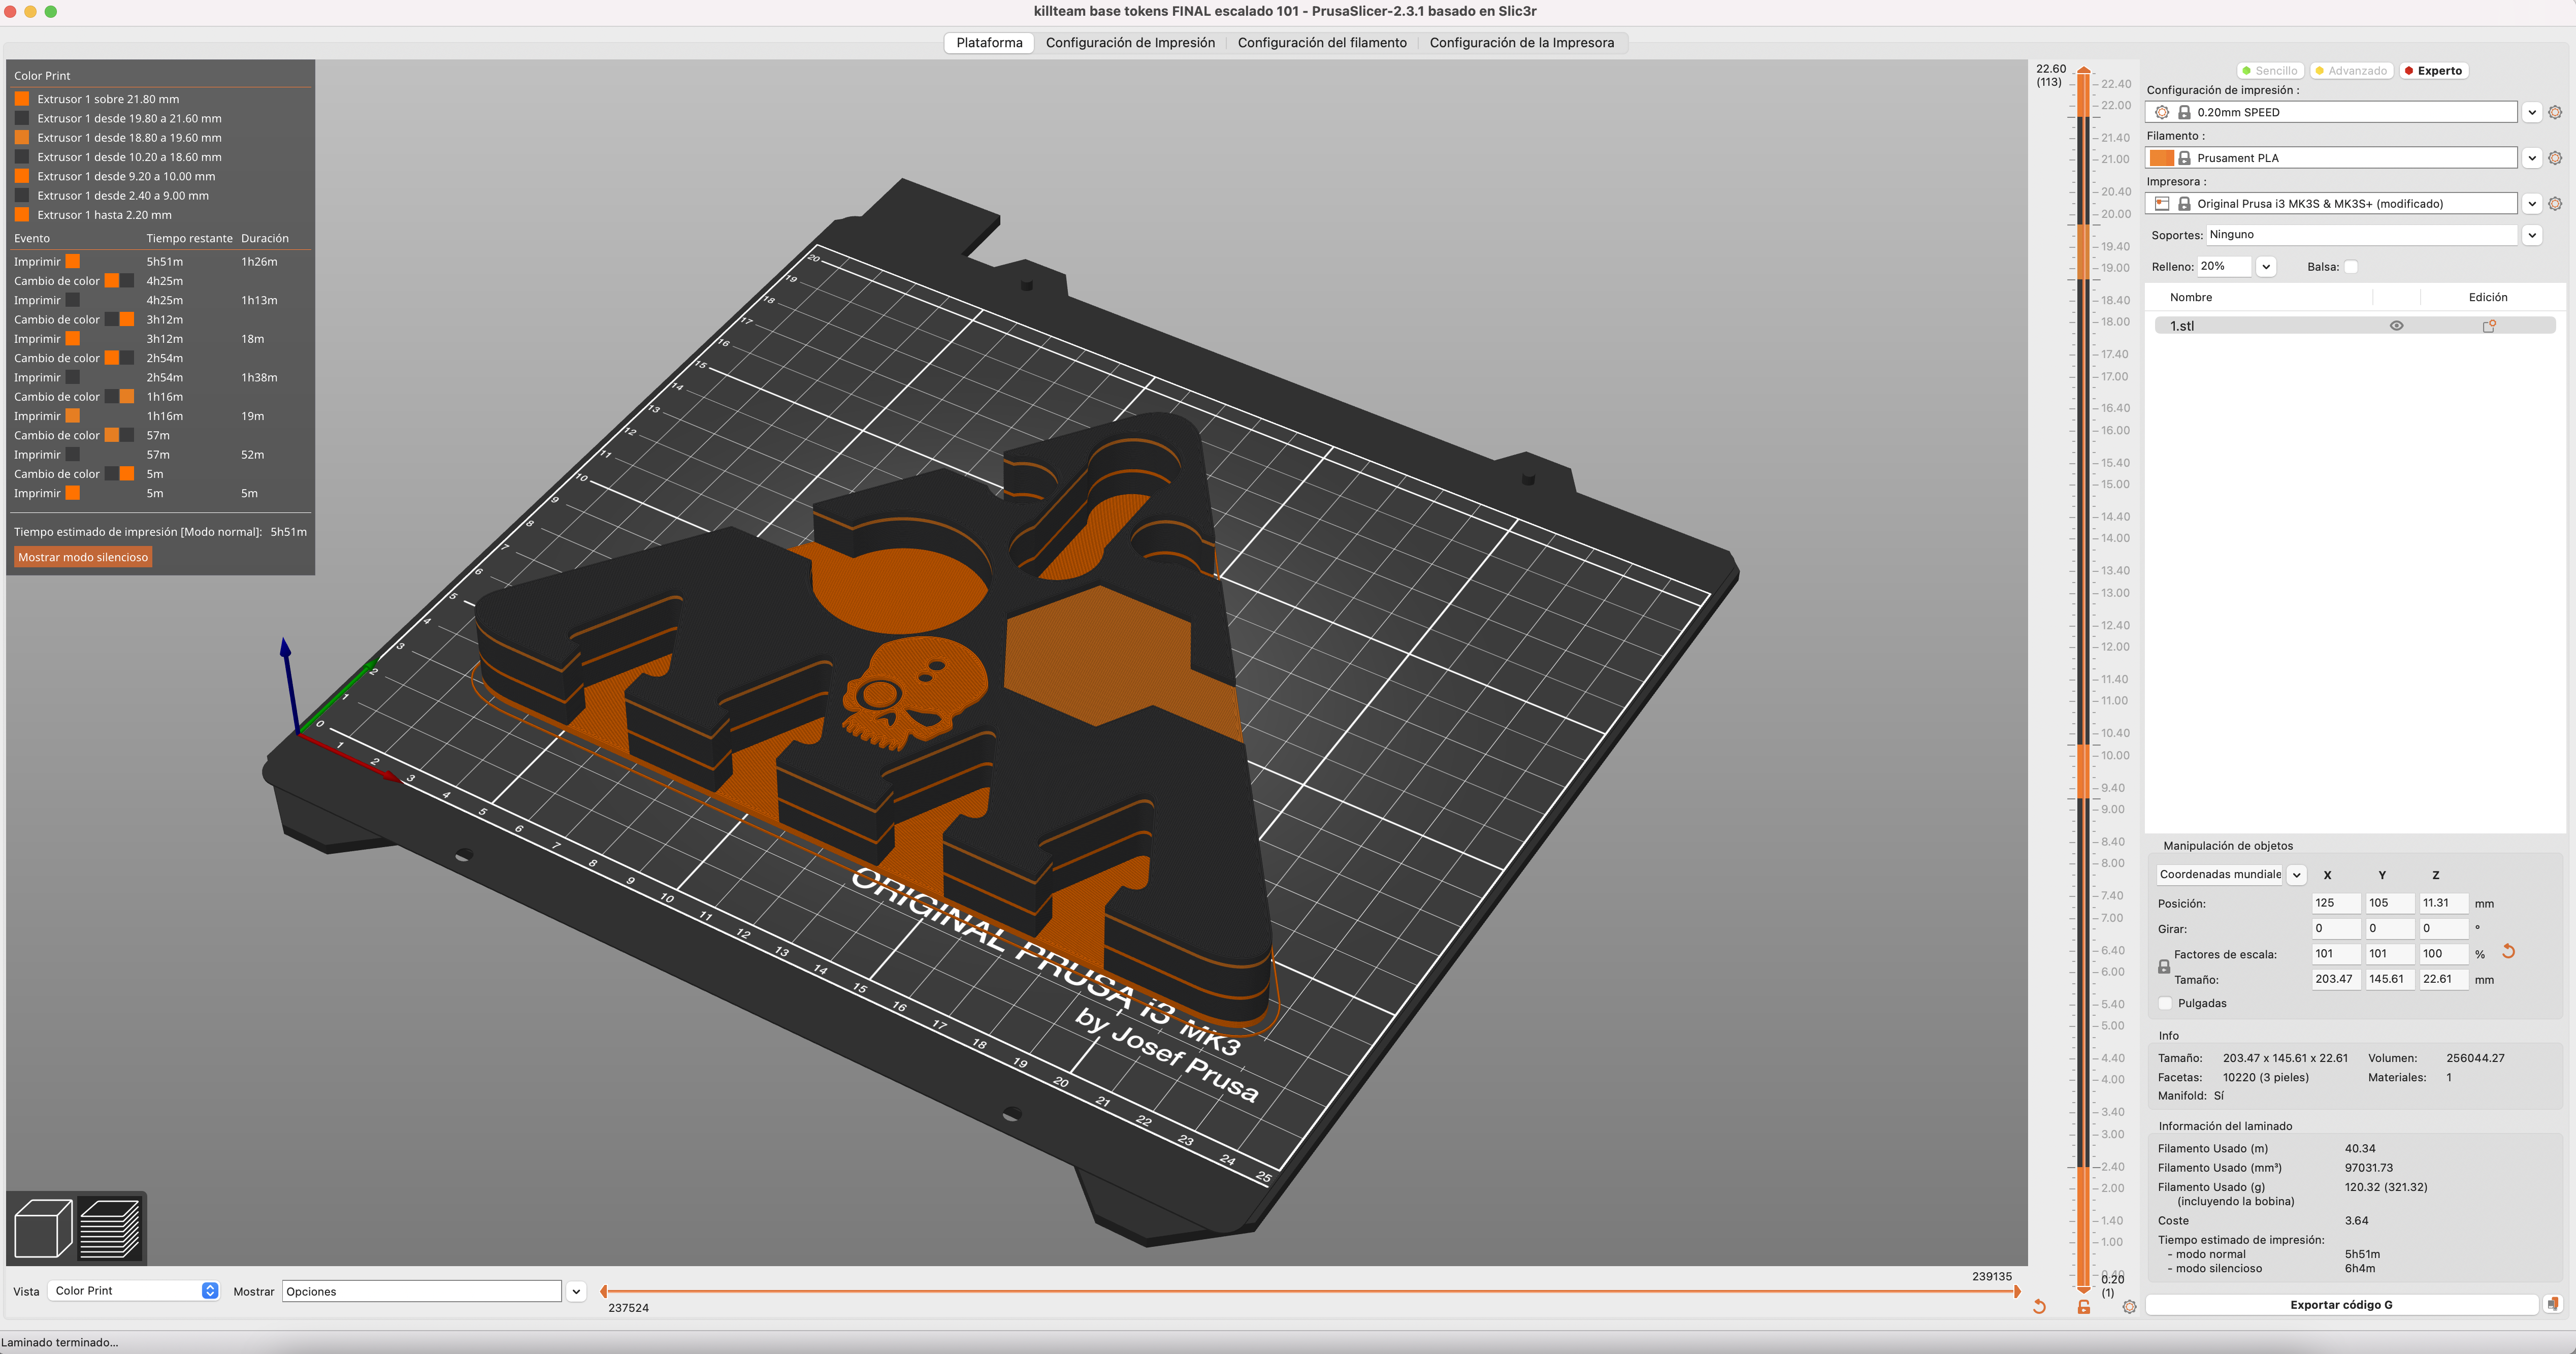Switch to the layers preview view icon
This screenshot has height=1354, width=2576.
pyautogui.click(x=110, y=1228)
